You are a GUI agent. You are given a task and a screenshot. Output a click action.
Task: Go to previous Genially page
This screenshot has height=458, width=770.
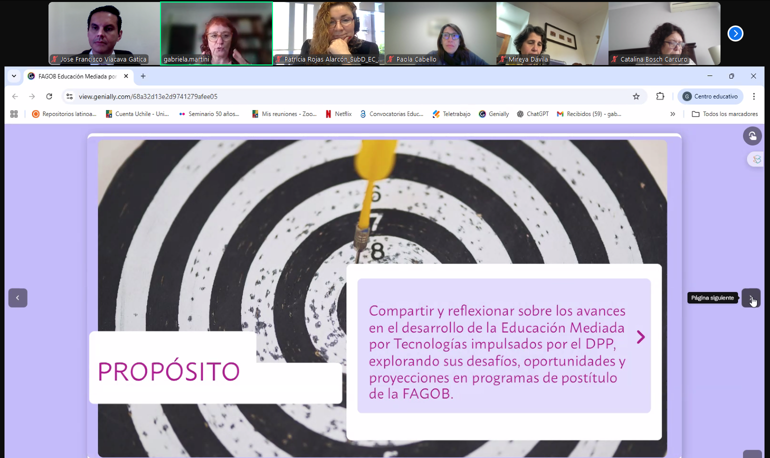click(18, 298)
